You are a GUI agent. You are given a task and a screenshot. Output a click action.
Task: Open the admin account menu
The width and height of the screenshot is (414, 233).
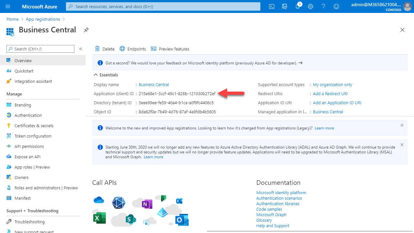[381, 6]
